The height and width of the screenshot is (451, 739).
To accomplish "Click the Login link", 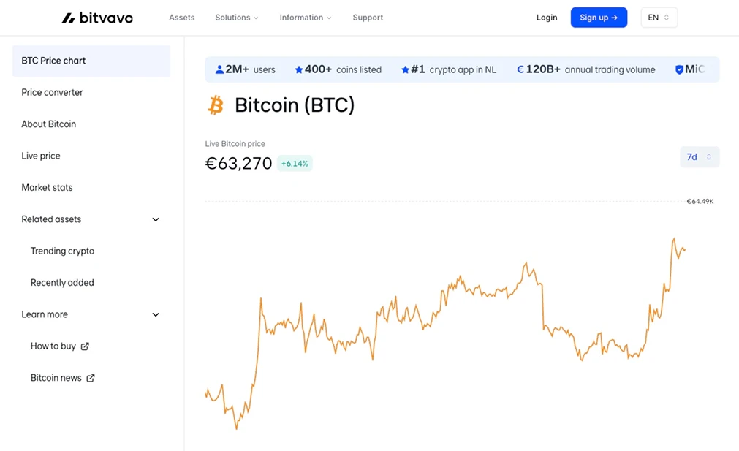I will coord(547,17).
